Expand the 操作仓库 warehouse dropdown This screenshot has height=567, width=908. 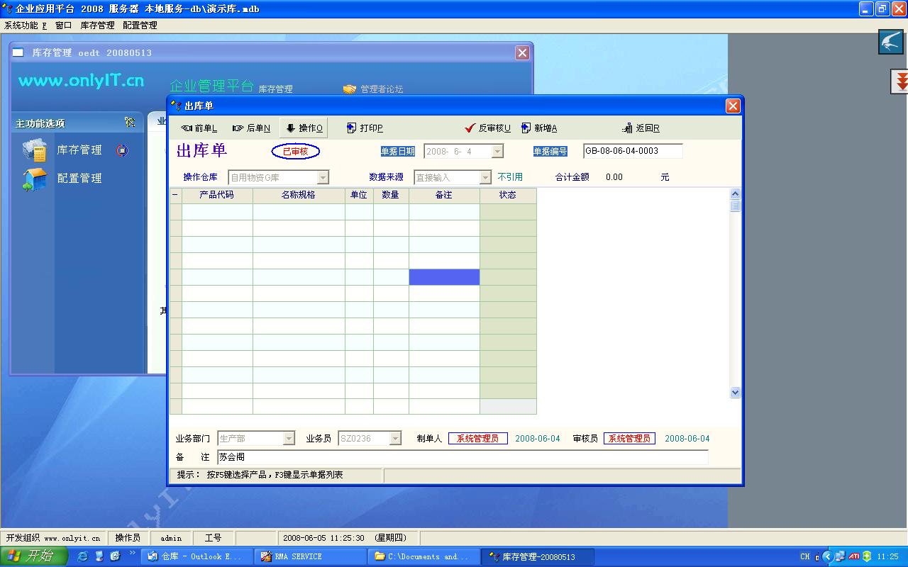[323, 177]
